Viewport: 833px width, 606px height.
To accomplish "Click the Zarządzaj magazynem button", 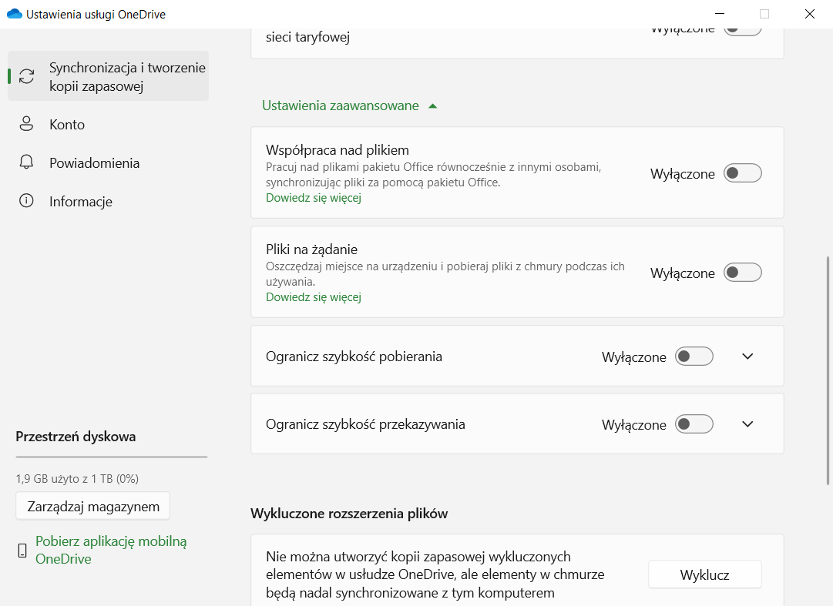I will point(93,506).
